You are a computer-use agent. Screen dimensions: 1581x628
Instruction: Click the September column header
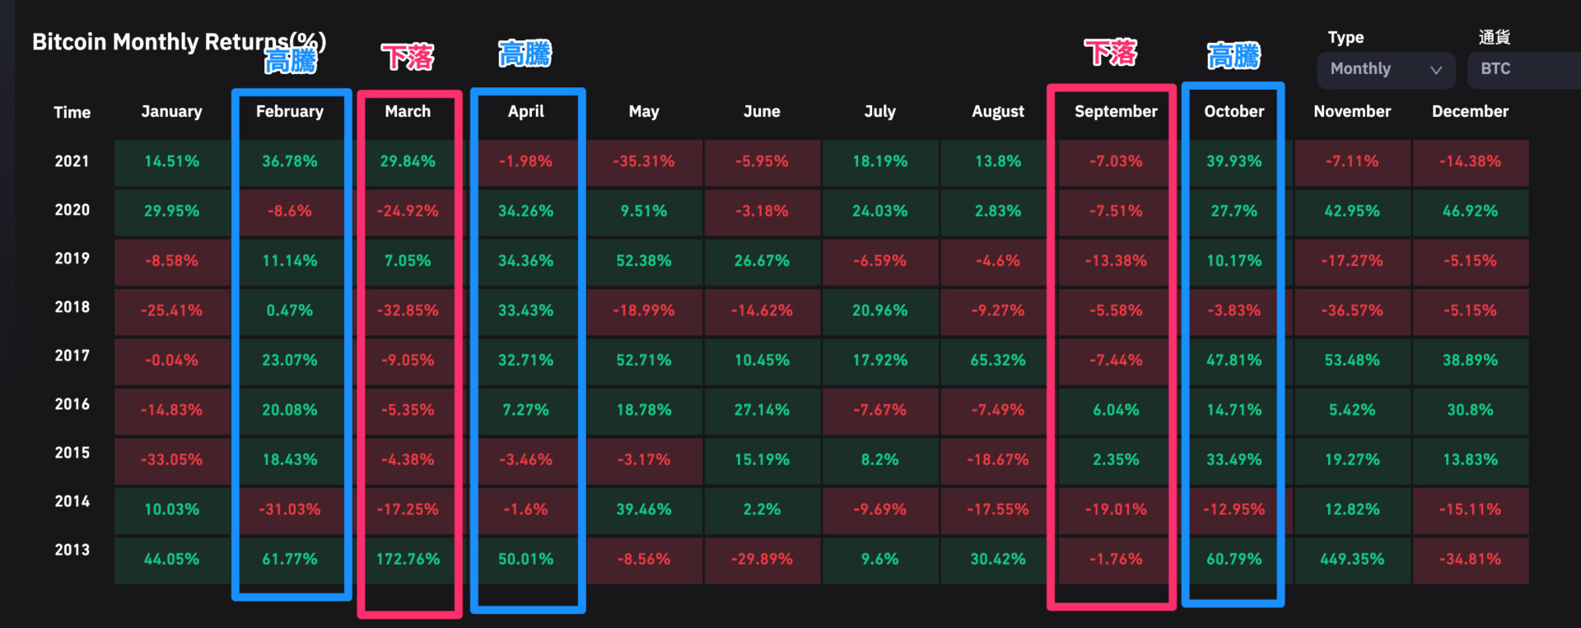1116,112
